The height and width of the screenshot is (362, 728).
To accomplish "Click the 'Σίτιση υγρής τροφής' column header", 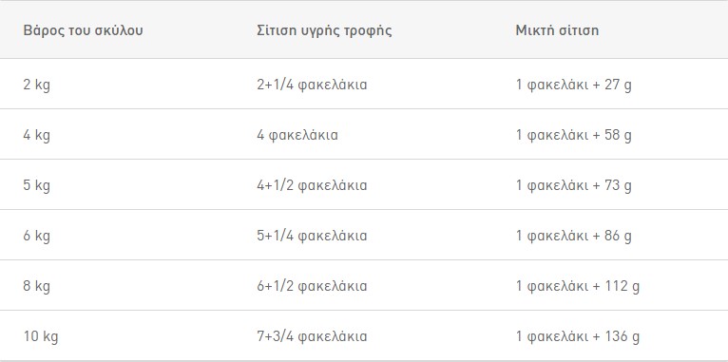I will 324,30.
